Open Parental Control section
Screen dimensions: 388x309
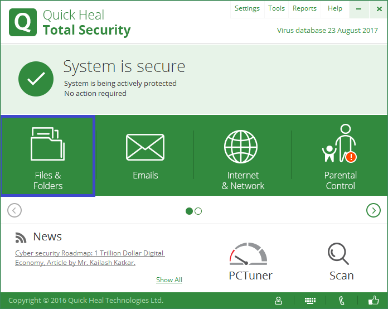(x=340, y=156)
